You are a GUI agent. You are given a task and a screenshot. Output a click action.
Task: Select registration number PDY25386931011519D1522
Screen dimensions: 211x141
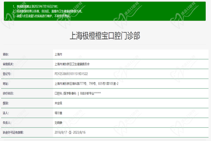click(x=71, y=74)
